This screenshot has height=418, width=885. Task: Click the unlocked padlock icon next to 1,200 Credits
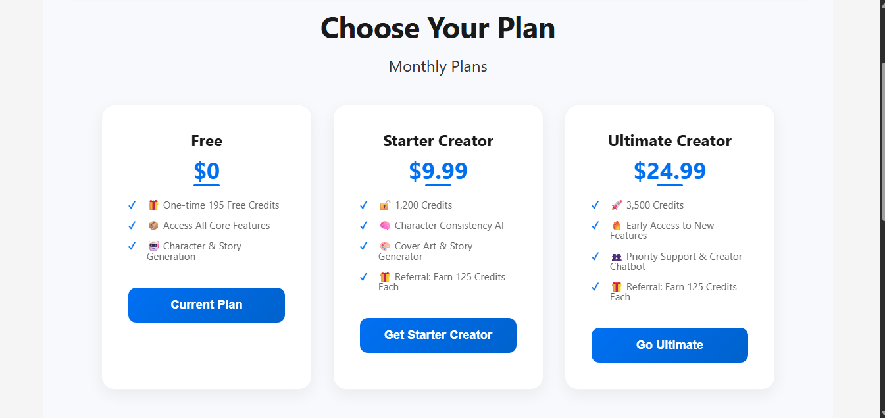point(385,205)
